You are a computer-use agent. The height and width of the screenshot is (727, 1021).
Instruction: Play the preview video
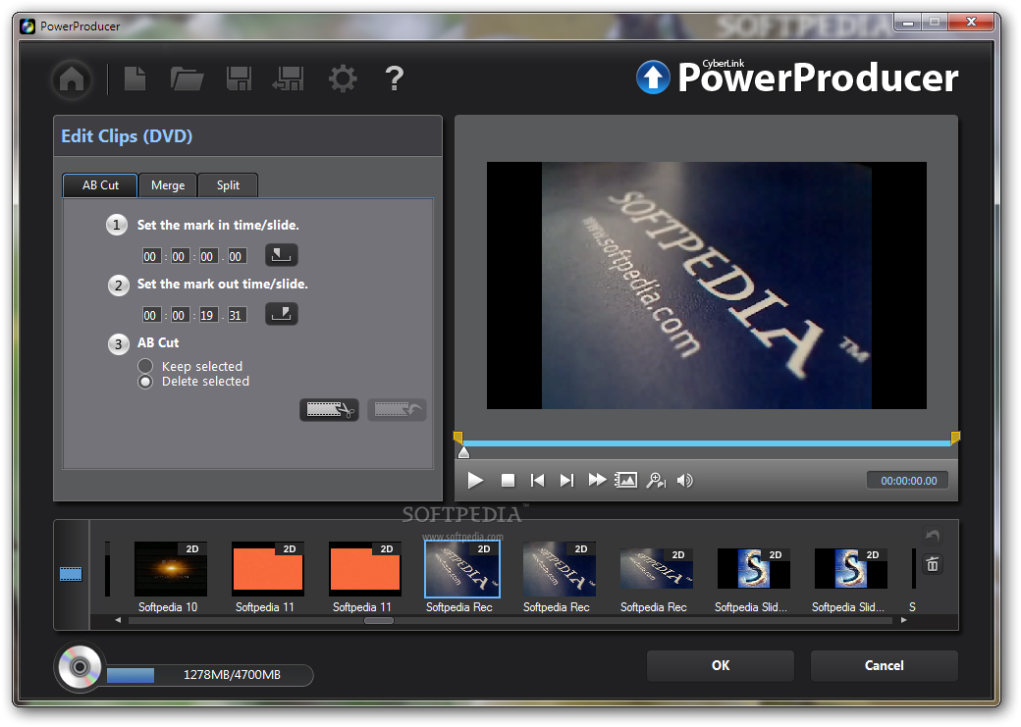[x=475, y=481]
